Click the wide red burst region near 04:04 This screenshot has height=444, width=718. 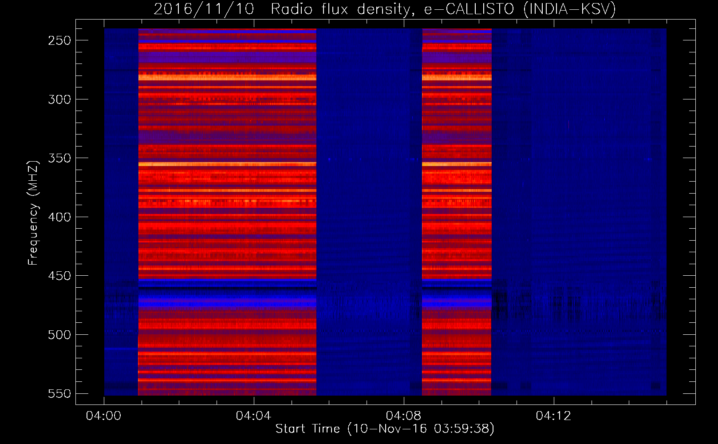[x=227, y=212]
